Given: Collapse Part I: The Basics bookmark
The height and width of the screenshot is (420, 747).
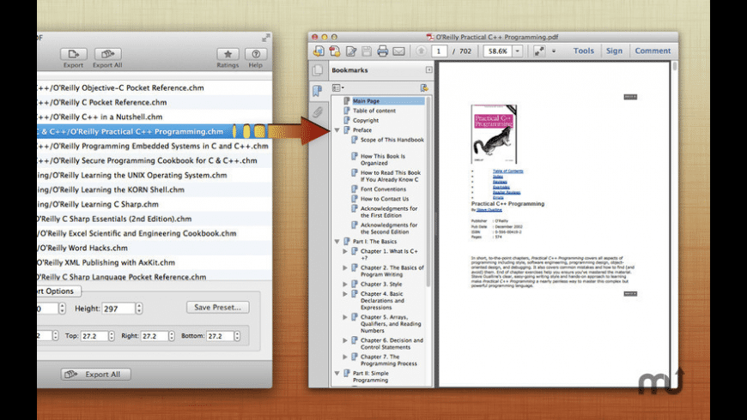Looking at the screenshot, I should (337, 241).
